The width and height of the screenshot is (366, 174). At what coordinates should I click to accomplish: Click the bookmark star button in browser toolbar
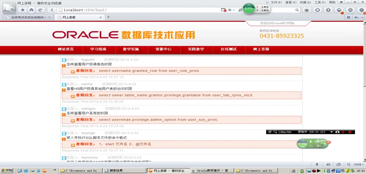[23, 10]
